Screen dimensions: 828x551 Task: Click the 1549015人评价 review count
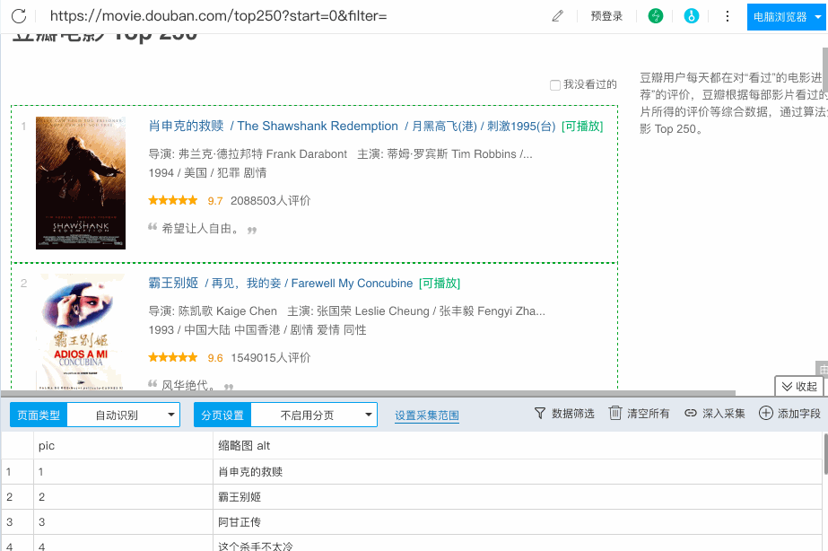(x=270, y=358)
